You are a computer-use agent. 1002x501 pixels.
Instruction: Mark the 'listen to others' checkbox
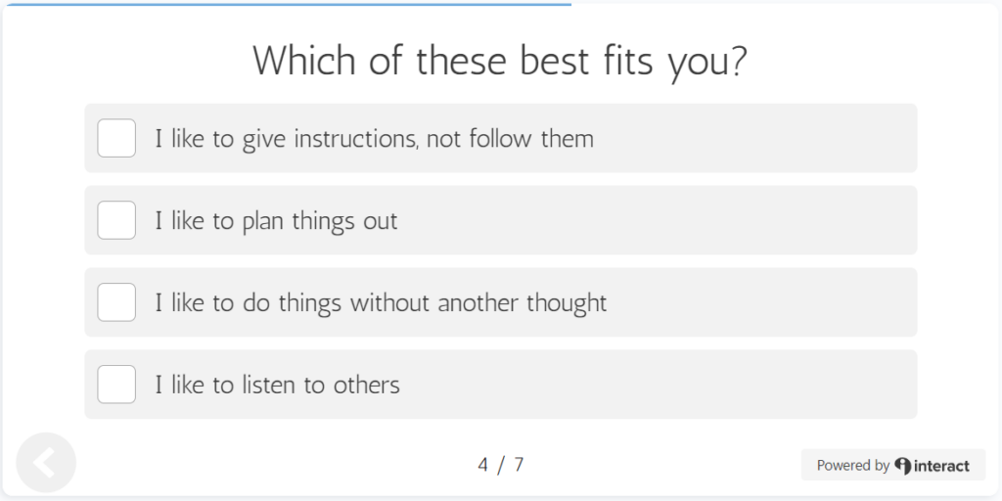click(x=116, y=384)
